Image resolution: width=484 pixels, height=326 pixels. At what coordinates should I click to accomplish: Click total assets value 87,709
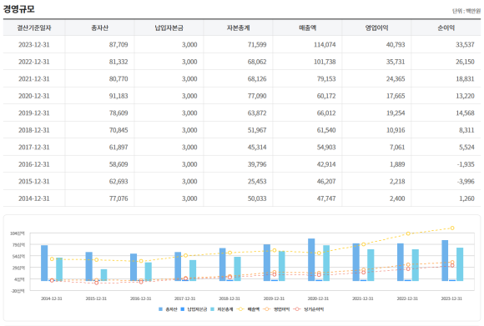point(118,45)
